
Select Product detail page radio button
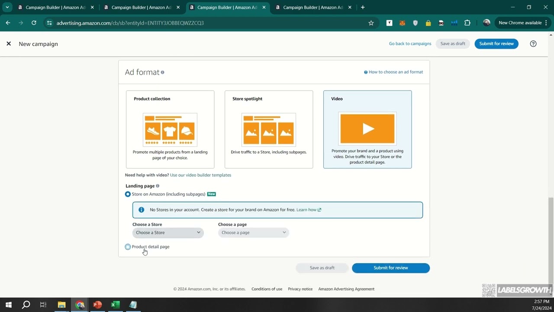coord(128,247)
